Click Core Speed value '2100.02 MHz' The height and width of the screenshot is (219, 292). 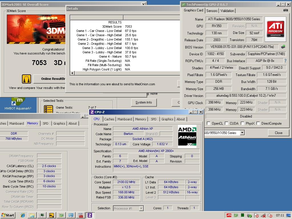click(126, 182)
